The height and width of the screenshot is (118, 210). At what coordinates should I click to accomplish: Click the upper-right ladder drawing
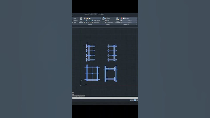[x=112, y=53]
